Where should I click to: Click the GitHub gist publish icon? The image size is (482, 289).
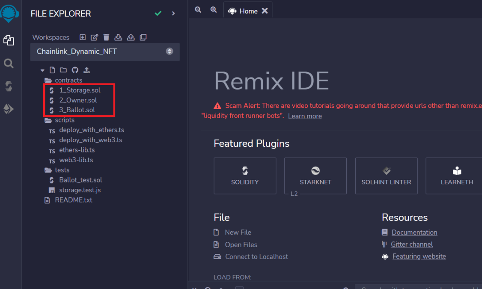point(75,70)
